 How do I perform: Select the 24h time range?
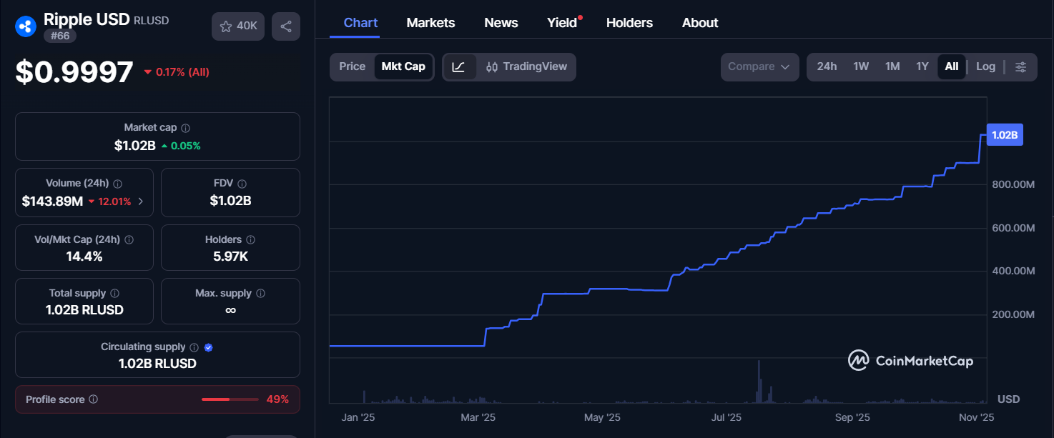pyautogui.click(x=827, y=66)
